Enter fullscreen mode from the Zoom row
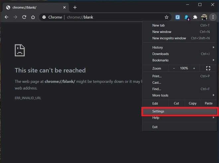Image resolution: width=219 pixels, height=163 pixels. pos(208,68)
